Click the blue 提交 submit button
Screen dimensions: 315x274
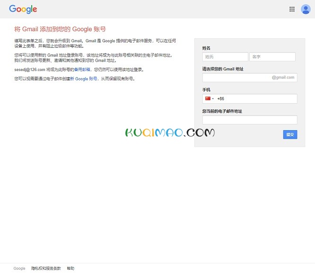[290, 134]
